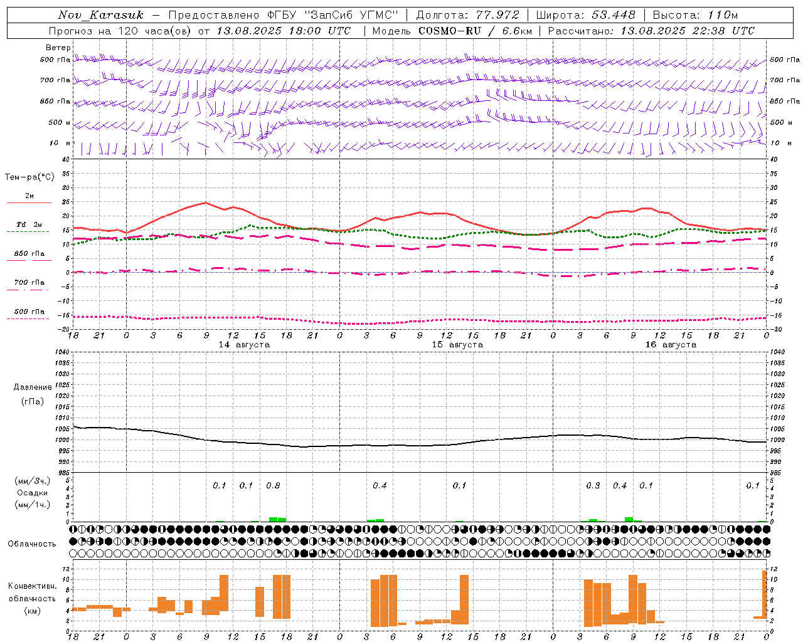Click the model name COSMO-RU / 6.6км
This screenshot has width=803, height=642.
(476, 31)
